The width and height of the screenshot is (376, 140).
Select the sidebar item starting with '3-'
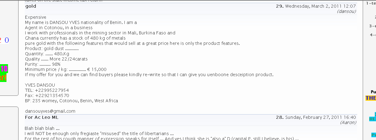(372, 26)
